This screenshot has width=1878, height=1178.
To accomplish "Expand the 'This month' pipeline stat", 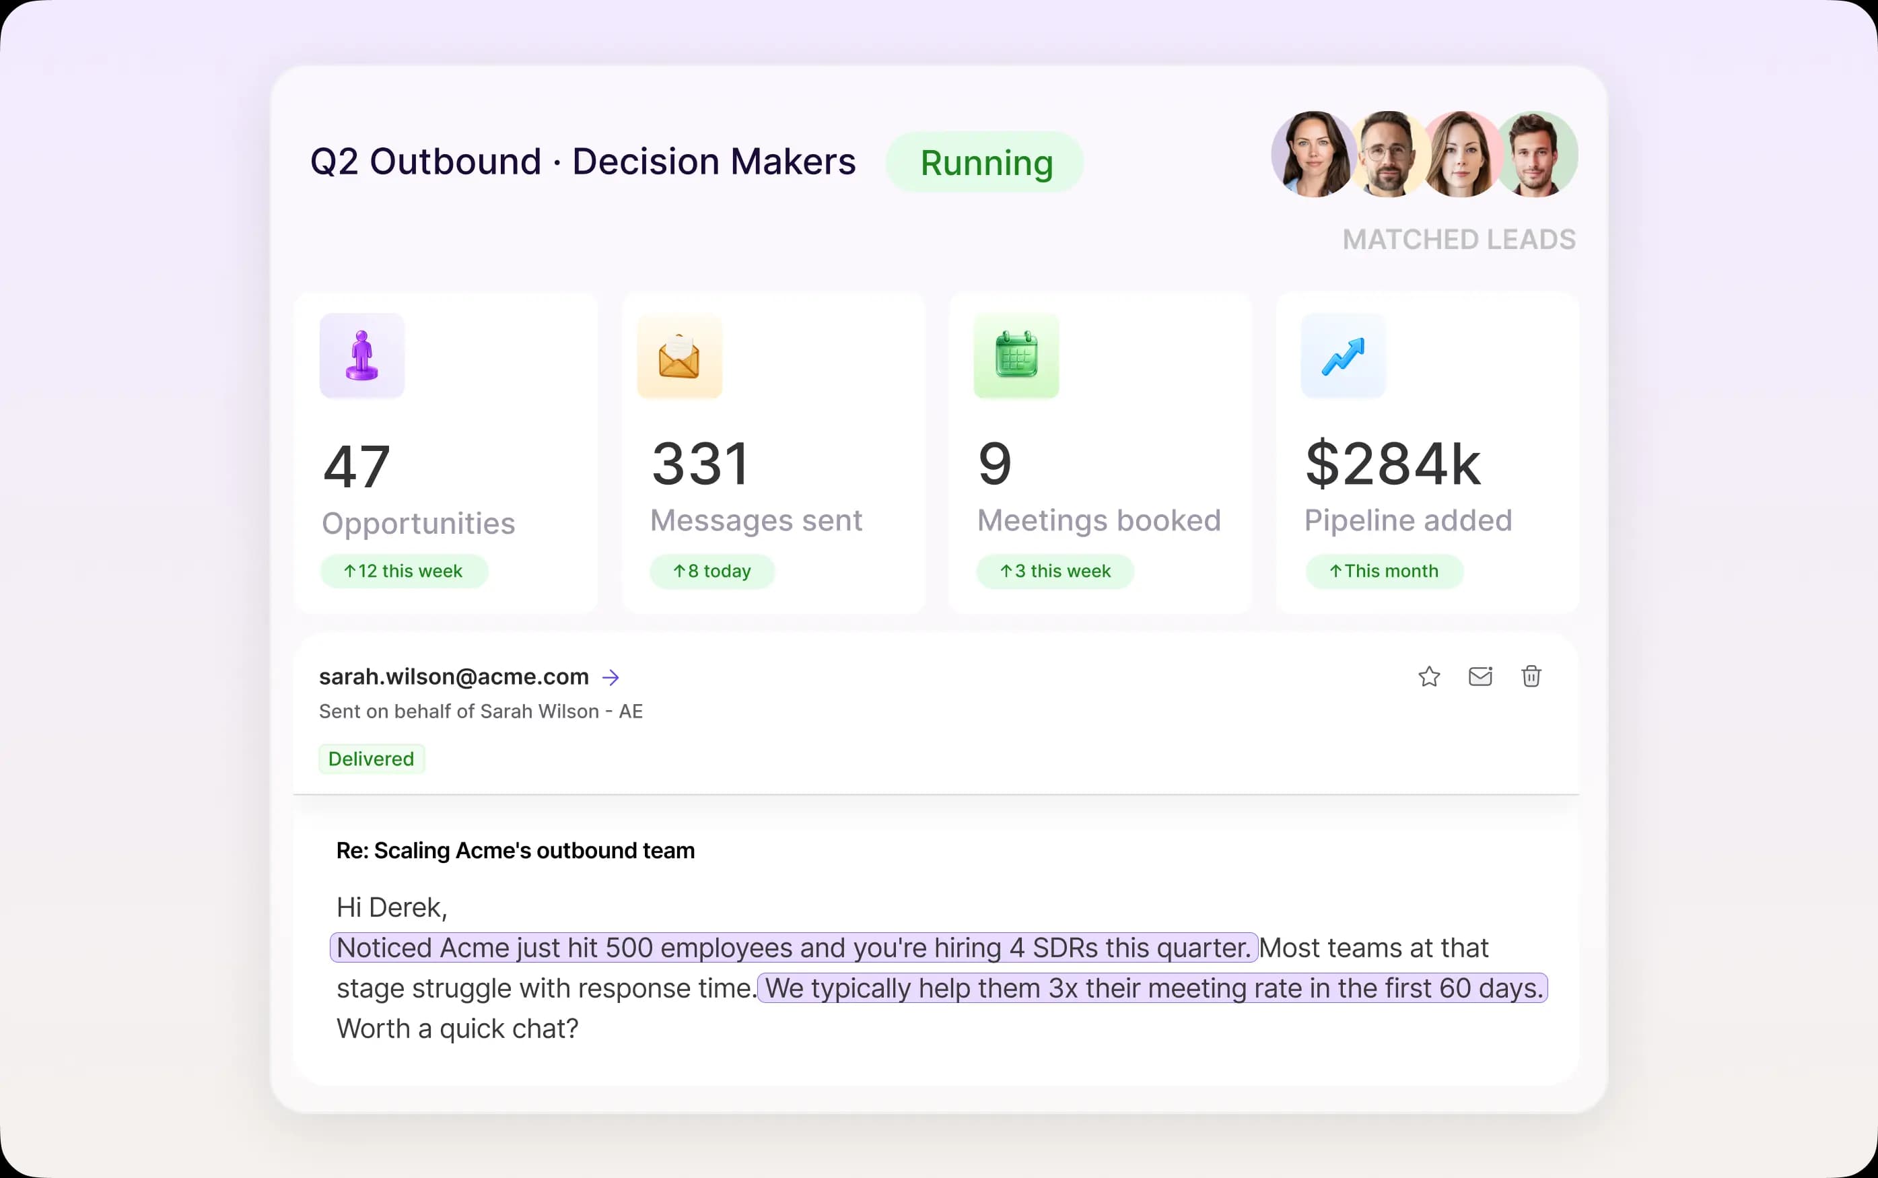I will click(1383, 571).
